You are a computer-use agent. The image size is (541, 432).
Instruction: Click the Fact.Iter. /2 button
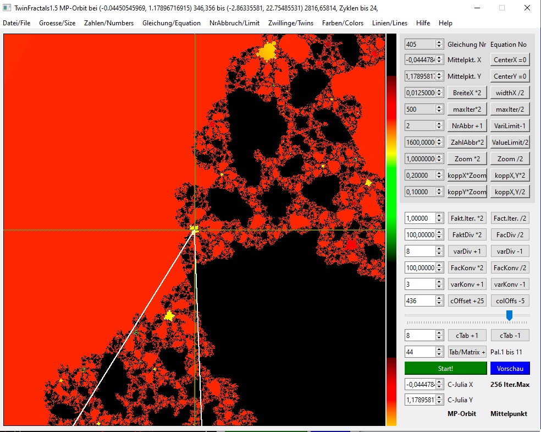(x=510, y=218)
